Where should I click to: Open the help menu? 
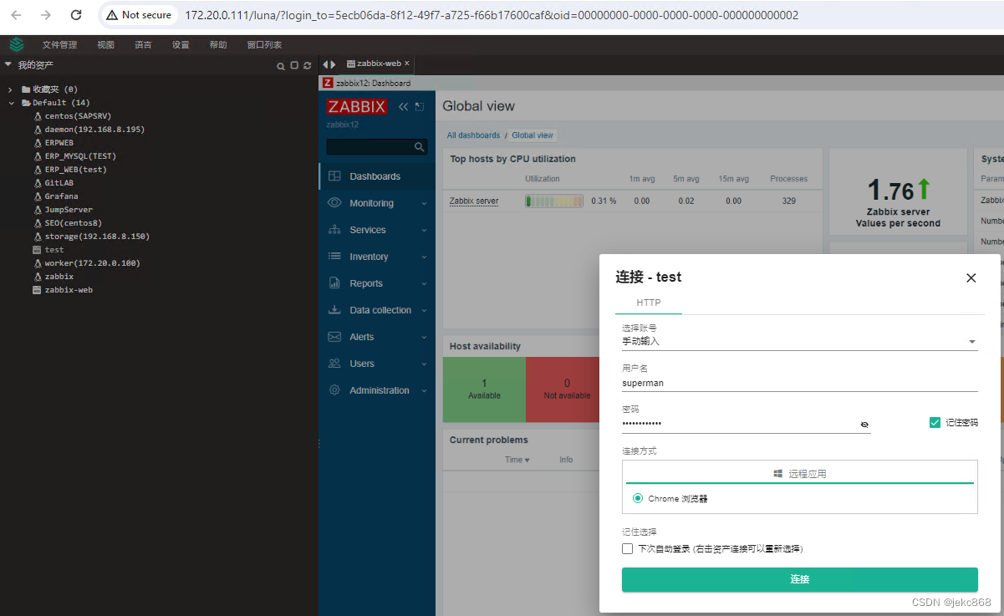coord(218,45)
